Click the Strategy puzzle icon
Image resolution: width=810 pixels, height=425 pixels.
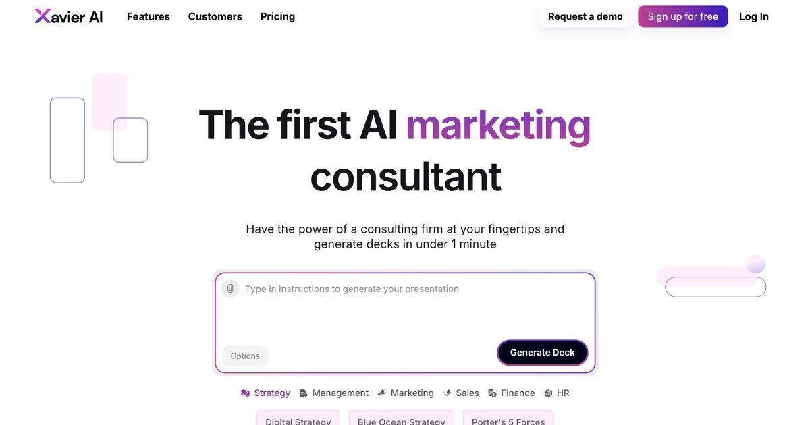(x=246, y=393)
